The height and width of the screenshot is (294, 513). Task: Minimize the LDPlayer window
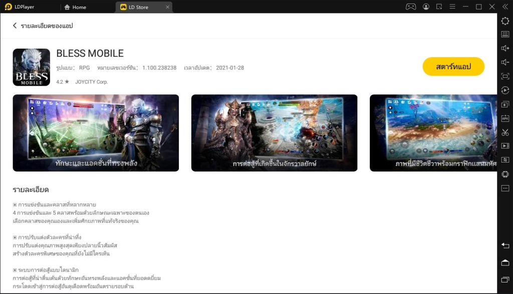pos(465,7)
